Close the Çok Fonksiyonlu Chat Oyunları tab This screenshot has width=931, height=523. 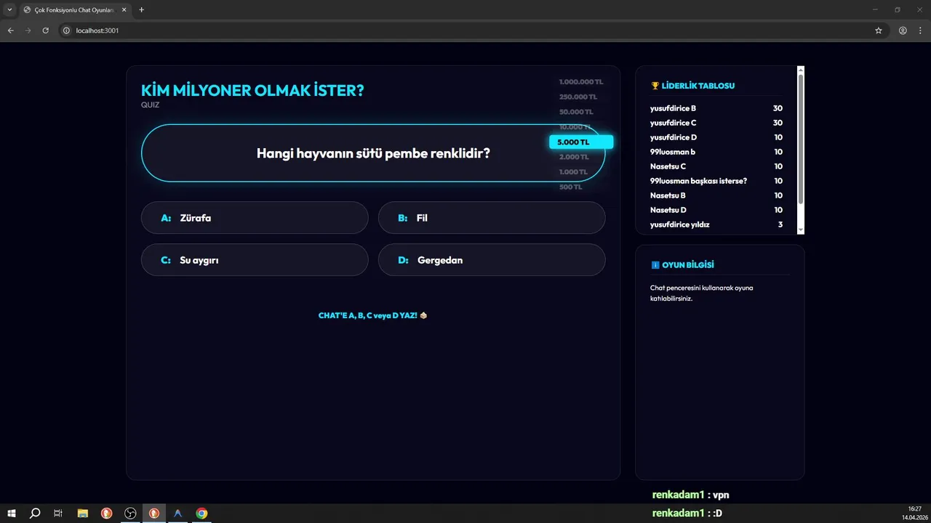coord(124,9)
